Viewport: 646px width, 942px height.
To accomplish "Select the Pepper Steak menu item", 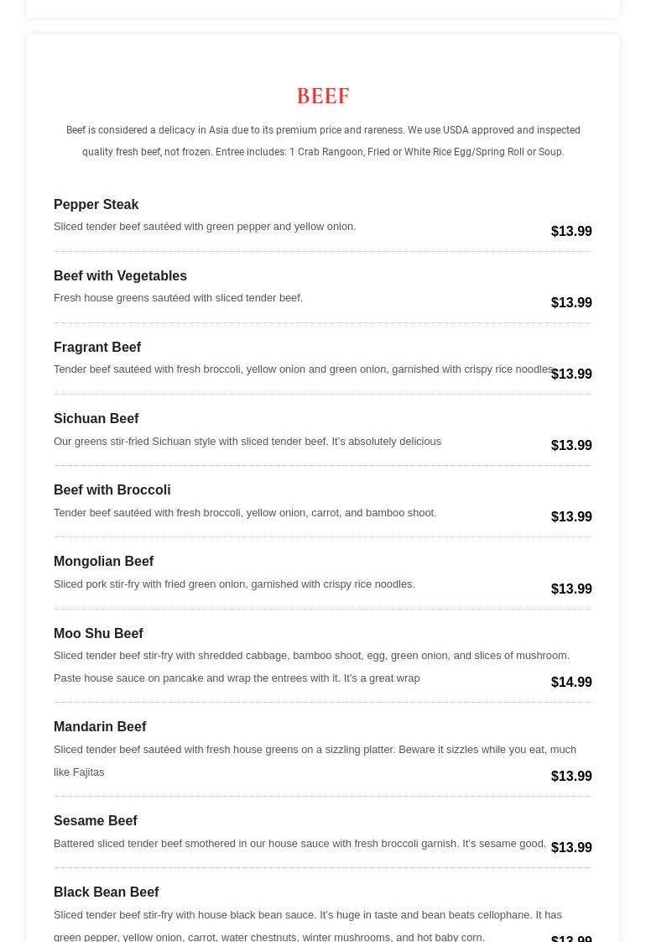I will point(96,204).
